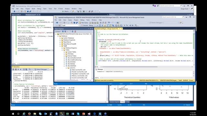
Task: Collapse the Databases node
Action: (x=58, y=36)
